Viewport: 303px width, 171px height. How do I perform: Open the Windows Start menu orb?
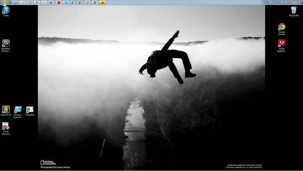click(x=4, y=3)
